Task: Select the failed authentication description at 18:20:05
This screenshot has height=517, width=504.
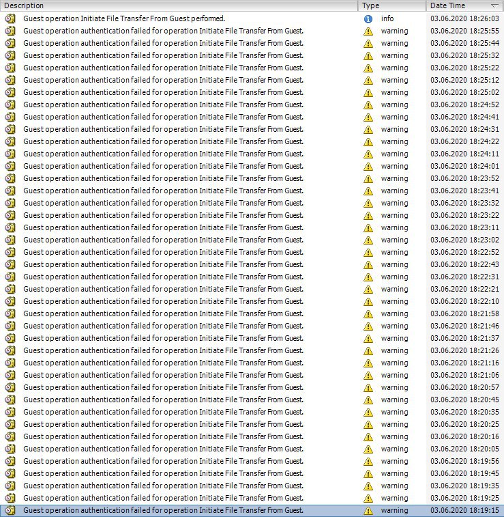Action: (163, 449)
